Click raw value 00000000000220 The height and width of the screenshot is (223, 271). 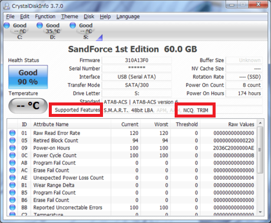tap(234, 140)
